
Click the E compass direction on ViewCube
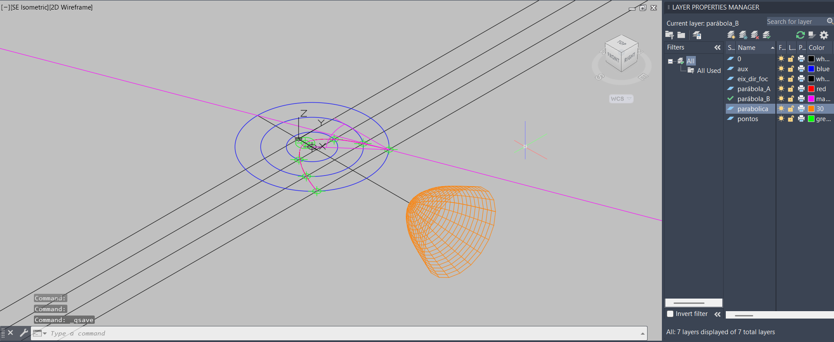coord(643,77)
